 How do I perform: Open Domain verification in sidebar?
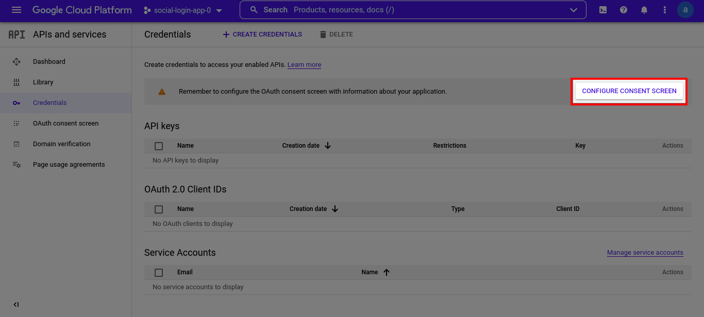66,144
